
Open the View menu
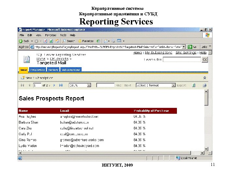coord(39,35)
